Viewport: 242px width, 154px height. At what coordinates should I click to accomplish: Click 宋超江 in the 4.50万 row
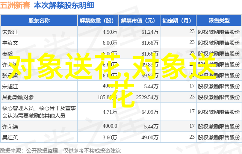click(x=10, y=32)
